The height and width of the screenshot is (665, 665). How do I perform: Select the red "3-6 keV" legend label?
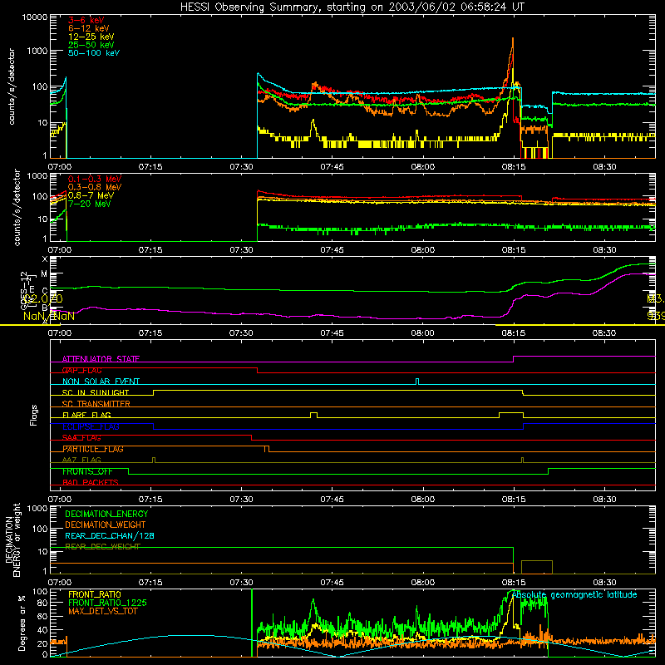tap(86, 20)
